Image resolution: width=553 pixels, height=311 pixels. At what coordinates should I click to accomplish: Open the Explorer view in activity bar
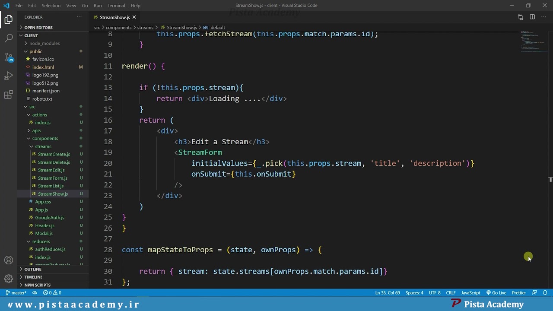pos(9,19)
